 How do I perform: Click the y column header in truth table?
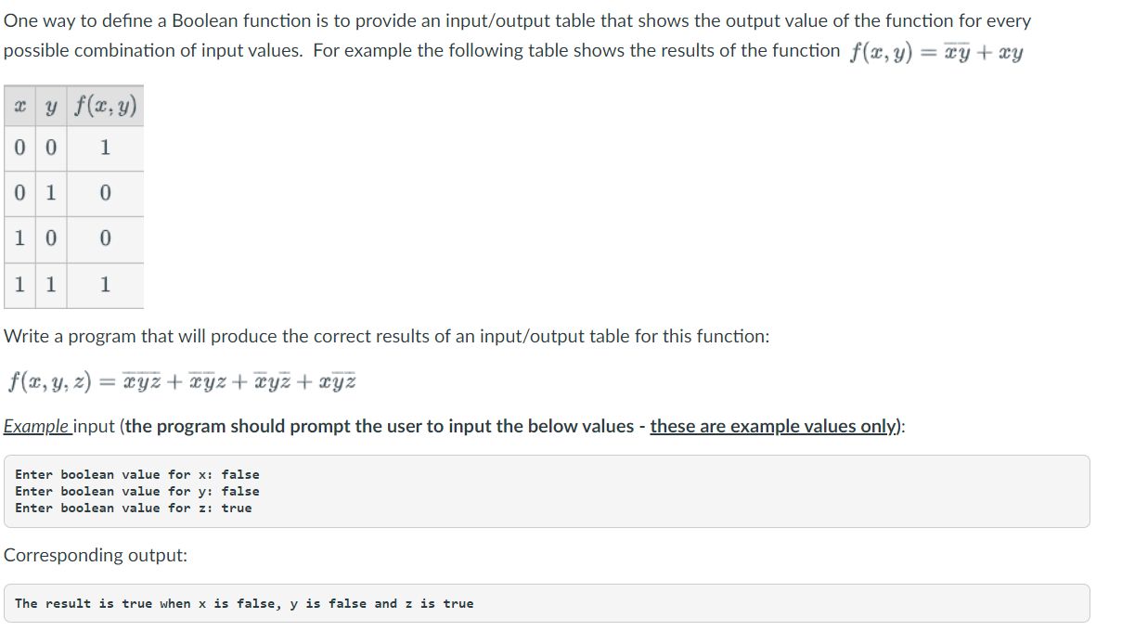pyautogui.click(x=50, y=108)
